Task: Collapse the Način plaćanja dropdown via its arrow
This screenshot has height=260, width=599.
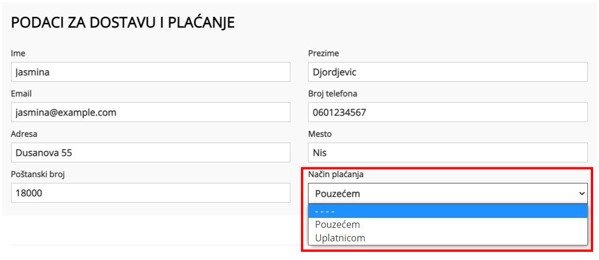Action: [x=581, y=193]
